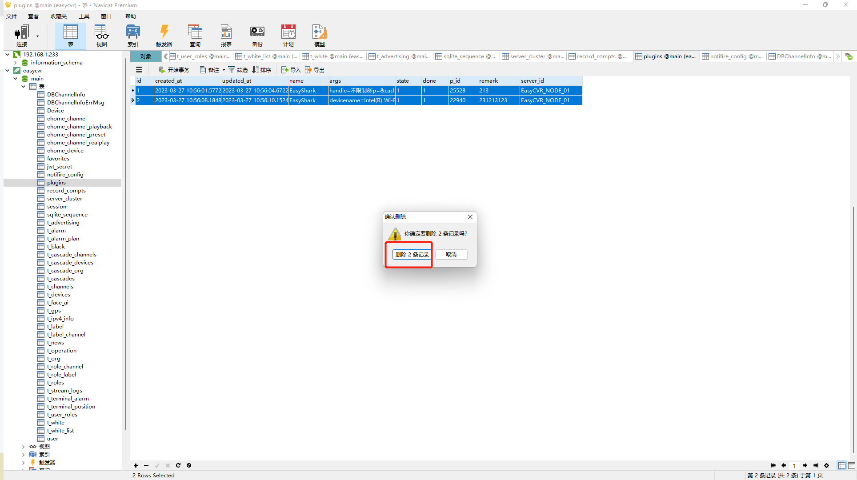
Task: Click the add record plus icon
Action: 136,465
